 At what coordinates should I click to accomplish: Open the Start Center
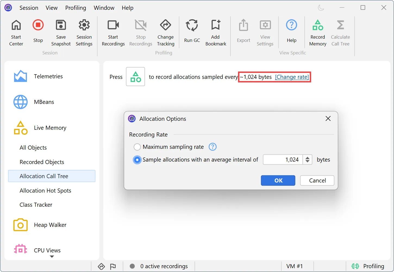tap(16, 33)
